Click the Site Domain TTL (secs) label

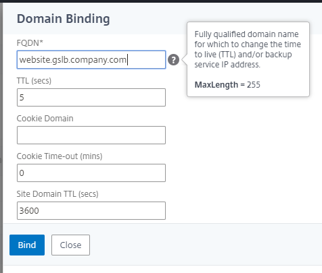(57, 194)
